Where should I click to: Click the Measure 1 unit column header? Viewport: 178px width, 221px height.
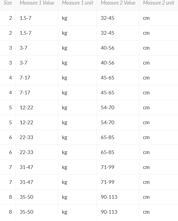click(x=77, y=3)
